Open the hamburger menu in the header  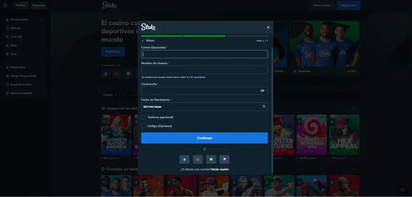coord(5,5)
